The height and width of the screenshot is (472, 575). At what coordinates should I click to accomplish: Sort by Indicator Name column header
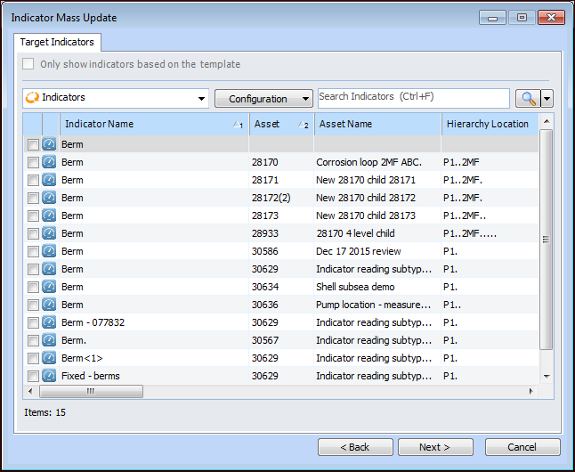point(151,124)
